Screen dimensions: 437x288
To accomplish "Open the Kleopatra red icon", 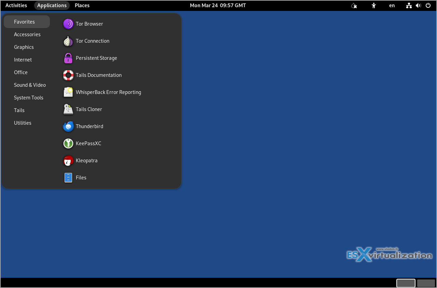I will click(x=68, y=161).
